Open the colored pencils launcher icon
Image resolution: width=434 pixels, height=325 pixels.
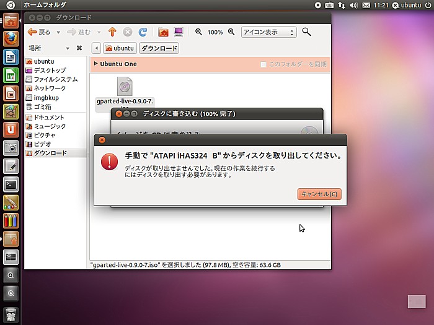click(11, 220)
